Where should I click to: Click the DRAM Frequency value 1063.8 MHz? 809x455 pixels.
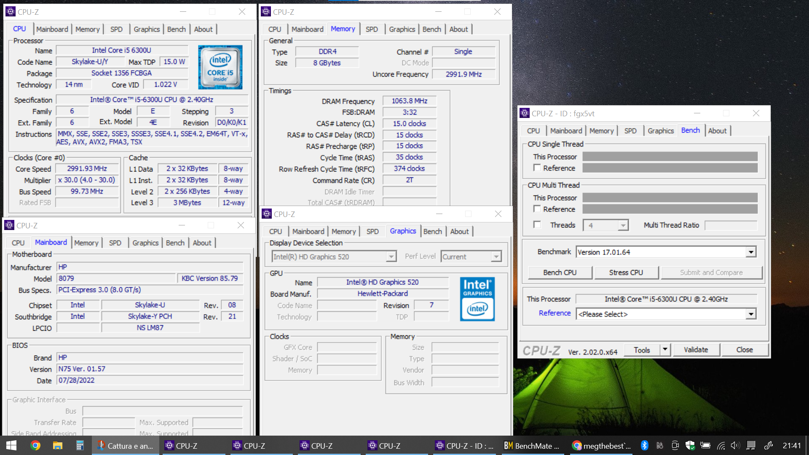coord(410,101)
